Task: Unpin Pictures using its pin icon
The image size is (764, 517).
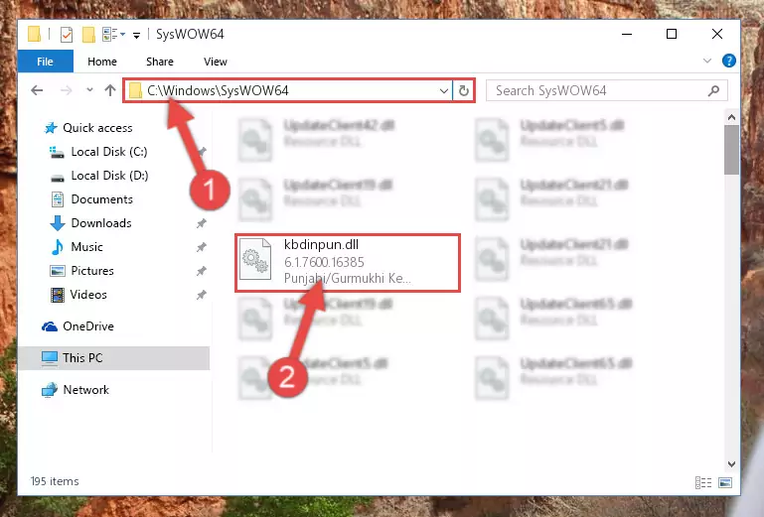Action: [202, 271]
